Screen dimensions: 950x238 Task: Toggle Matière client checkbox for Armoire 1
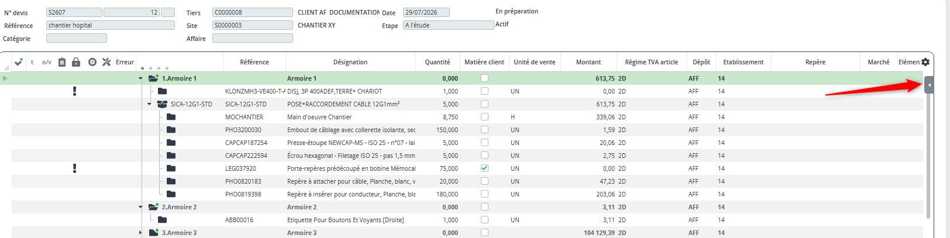tap(484, 78)
